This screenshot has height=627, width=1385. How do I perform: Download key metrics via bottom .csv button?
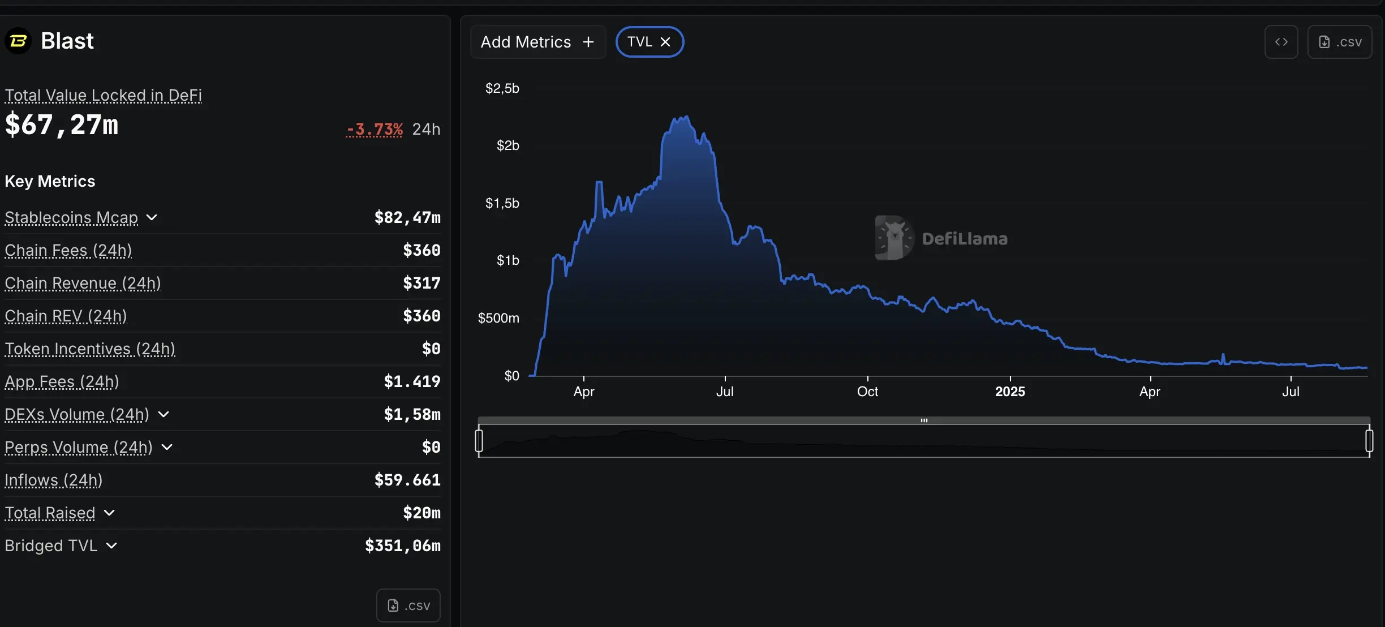coord(408,605)
